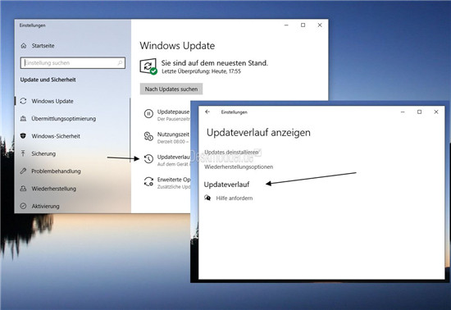Click the Nutzungszeit clock icon

[148, 136]
